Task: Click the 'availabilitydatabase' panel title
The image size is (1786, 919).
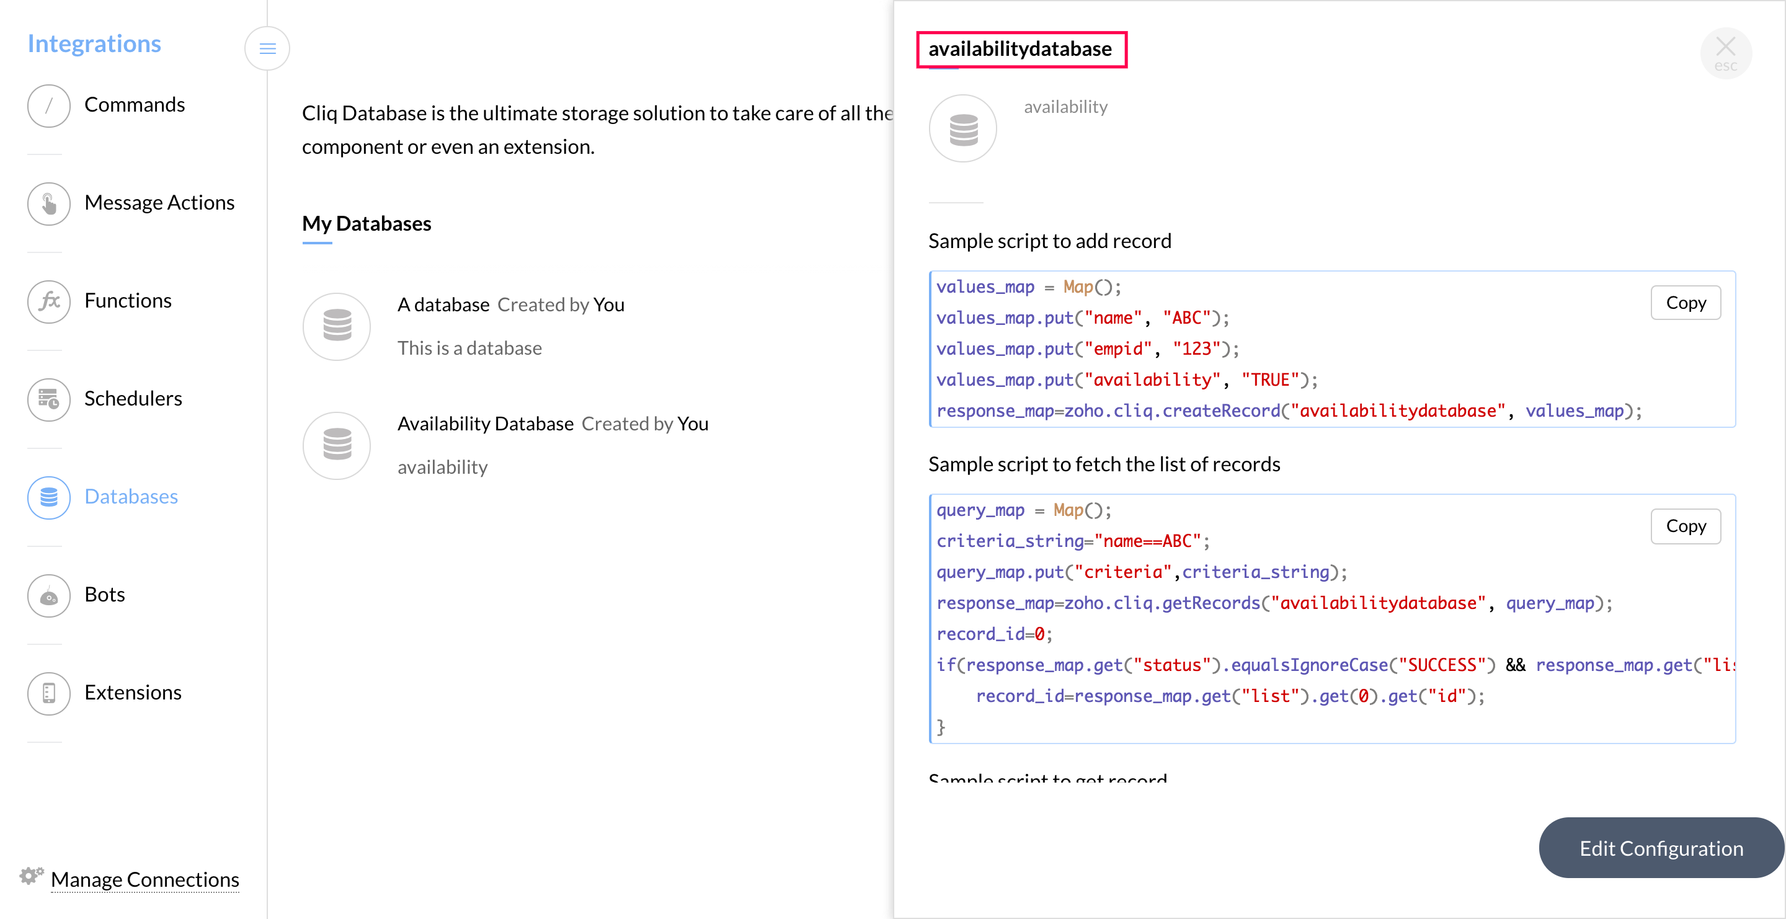Action: point(1021,48)
